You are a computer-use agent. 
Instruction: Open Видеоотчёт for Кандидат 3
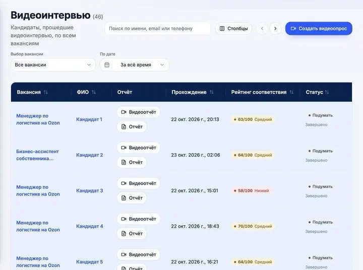139,183
